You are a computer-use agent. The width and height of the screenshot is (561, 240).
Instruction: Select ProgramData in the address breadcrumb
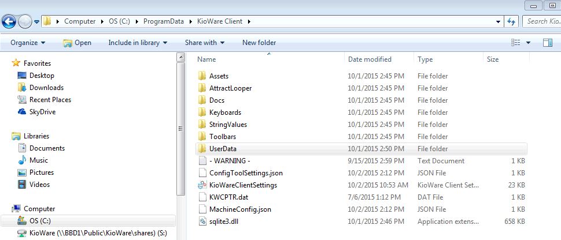pyautogui.click(x=164, y=21)
